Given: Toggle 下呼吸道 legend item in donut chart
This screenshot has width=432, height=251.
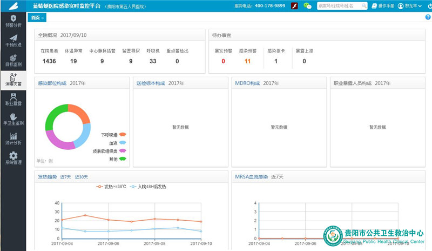Looking at the screenshot, I should 113,134.
